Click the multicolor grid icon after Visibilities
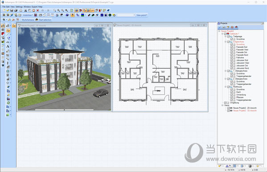The height and width of the screenshot is (172, 267). 36,15
